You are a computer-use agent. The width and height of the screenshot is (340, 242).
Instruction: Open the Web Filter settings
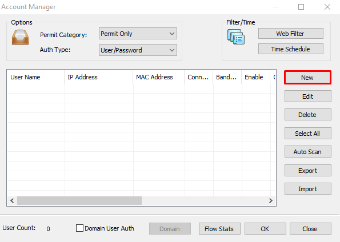[x=290, y=34]
